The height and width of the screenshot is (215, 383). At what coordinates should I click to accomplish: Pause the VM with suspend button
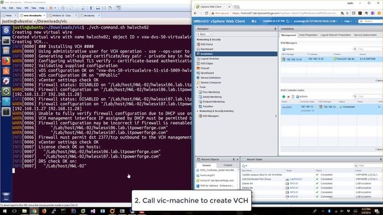click(x=51, y=8)
